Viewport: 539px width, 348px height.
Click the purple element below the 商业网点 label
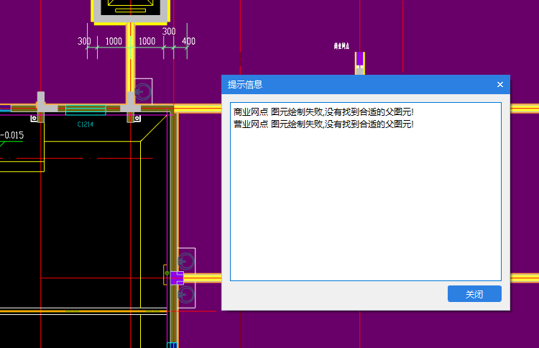click(359, 59)
